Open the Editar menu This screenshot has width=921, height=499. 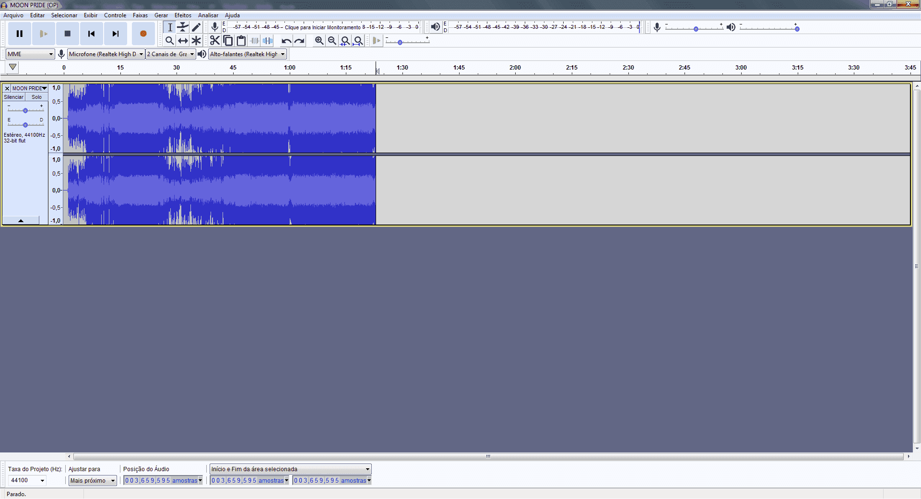point(37,15)
